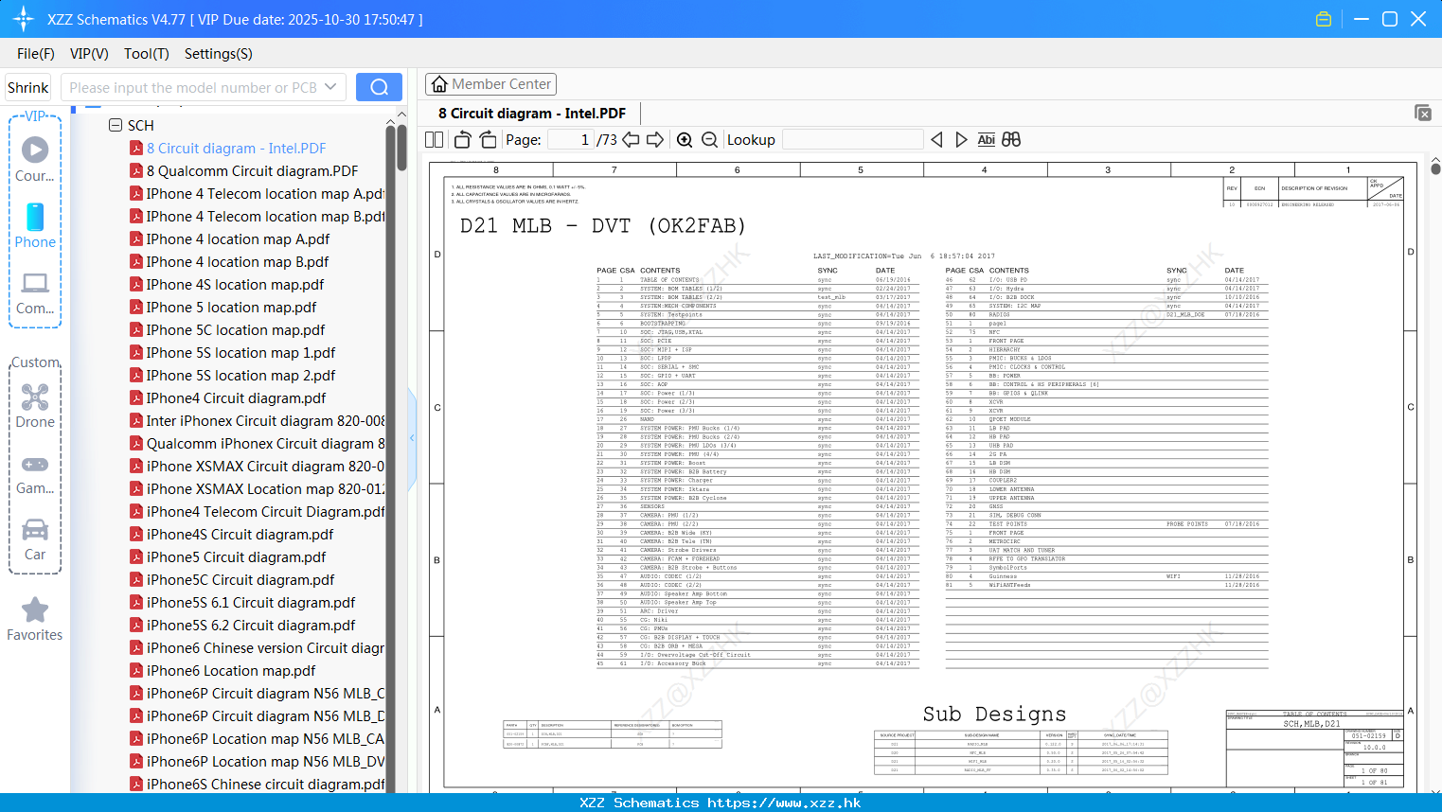This screenshot has height=812, width=1442.
Task: Open the Car category
Action: click(x=35, y=539)
